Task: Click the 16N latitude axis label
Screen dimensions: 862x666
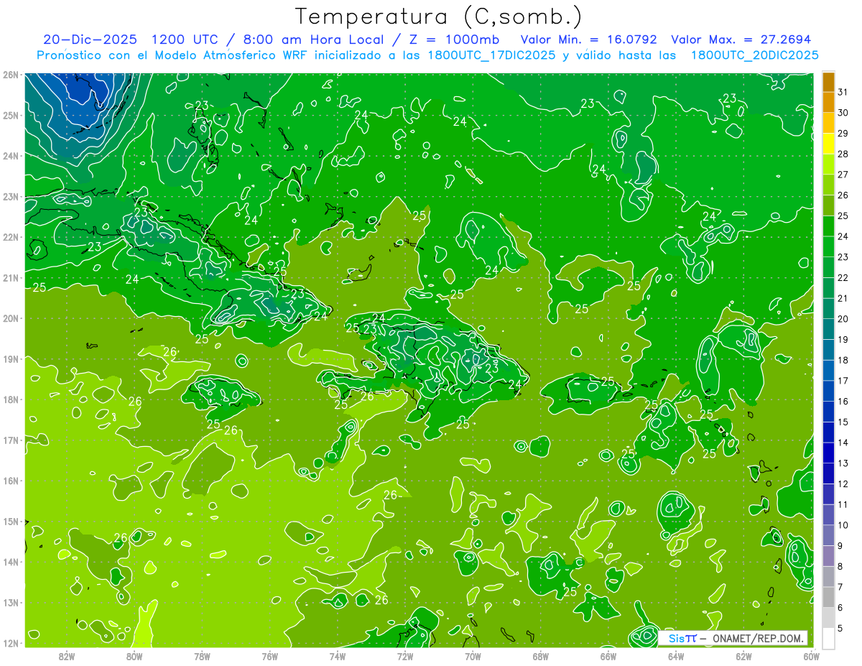Action: (x=10, y=481)
